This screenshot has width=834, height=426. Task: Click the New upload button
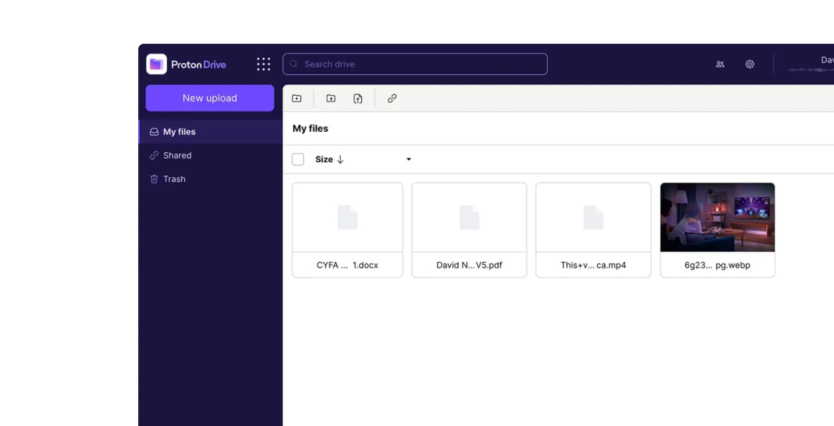tap(210, 98)
